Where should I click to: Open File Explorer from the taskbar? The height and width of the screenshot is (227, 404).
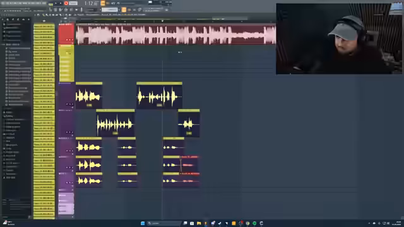(199, 223)
